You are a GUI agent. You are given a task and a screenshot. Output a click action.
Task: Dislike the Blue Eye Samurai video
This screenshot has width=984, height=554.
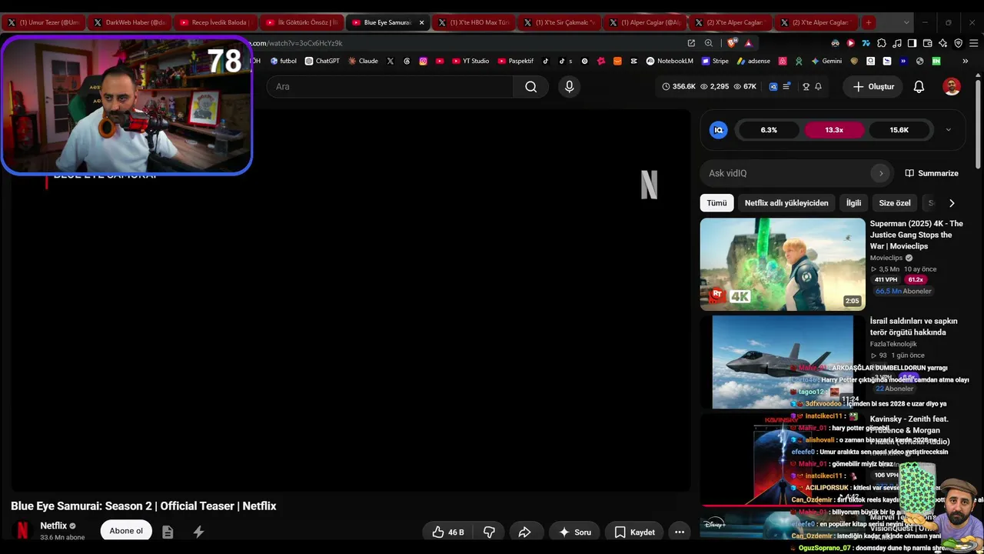tap(489, 532)
